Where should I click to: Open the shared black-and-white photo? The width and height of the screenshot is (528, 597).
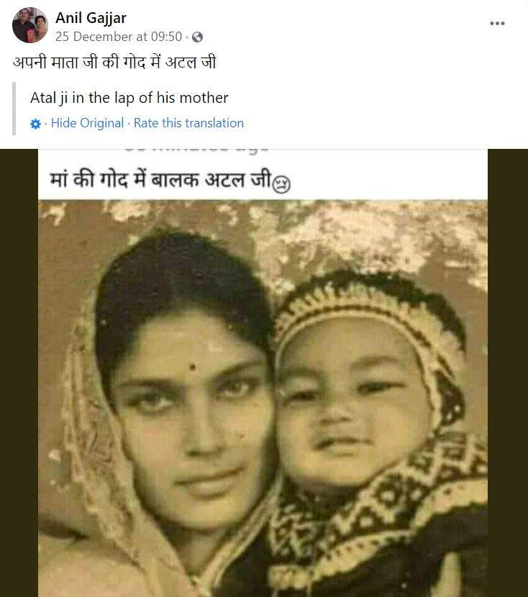pyautogui.click(x=263, y=398)
